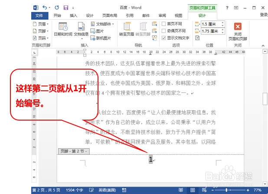Click 转至页眉 go to header
This screenshot has width=268, height=194.
pos(127,29)
